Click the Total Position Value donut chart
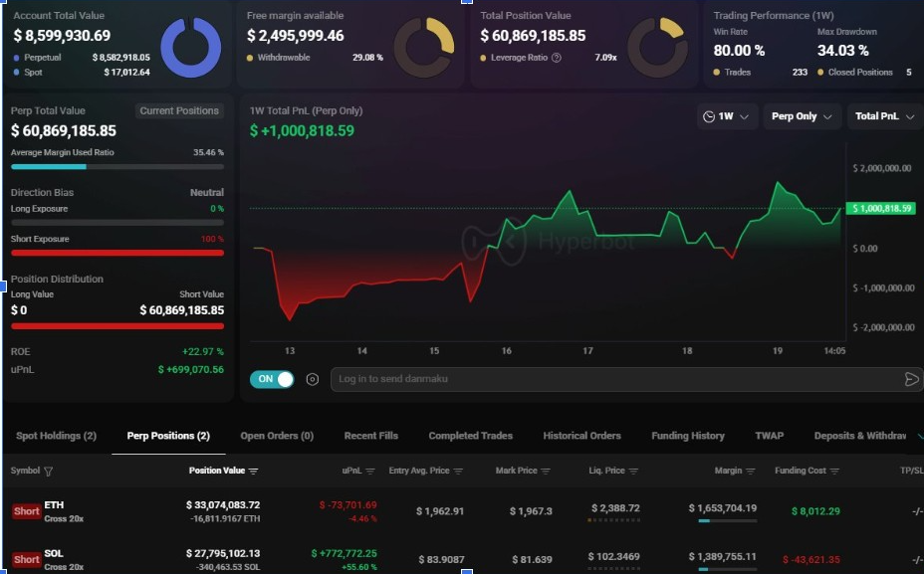Viewport: 924px width, 574px height. pyautogui.click(x=657, y=47)
